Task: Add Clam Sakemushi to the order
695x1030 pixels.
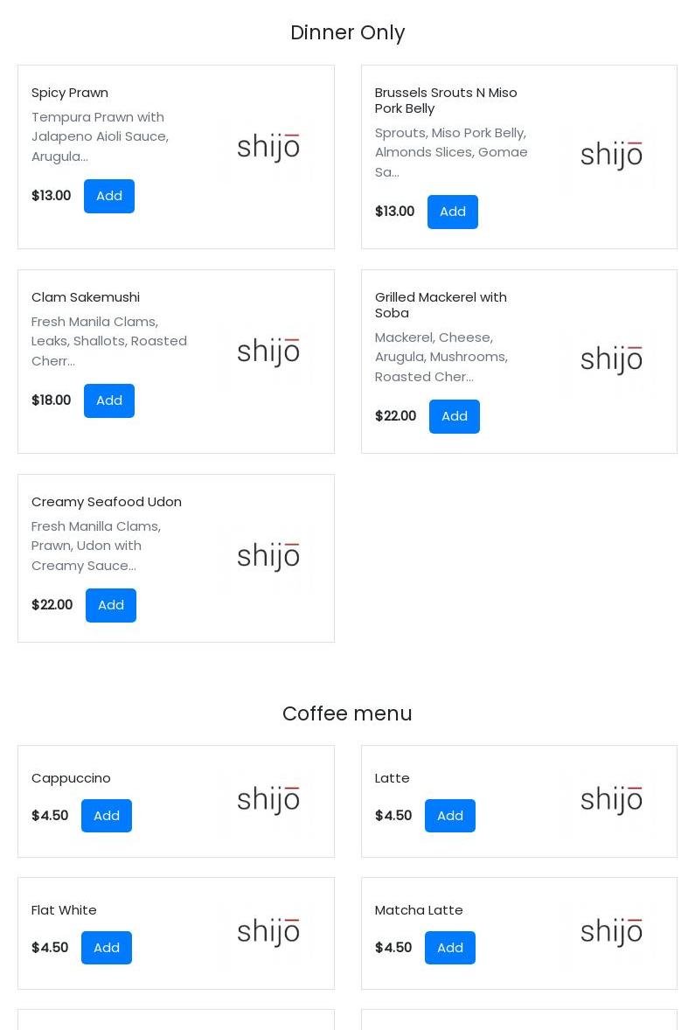Action: pos(109,400)
